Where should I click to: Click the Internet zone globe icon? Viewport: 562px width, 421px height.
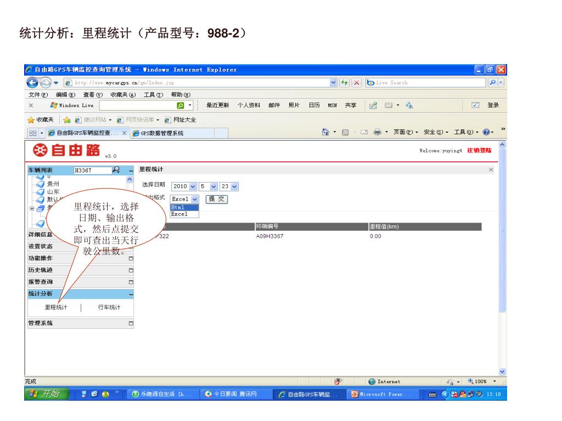372,382
